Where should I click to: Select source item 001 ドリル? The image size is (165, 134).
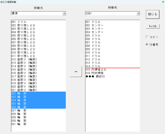click(x=38, y=22)
